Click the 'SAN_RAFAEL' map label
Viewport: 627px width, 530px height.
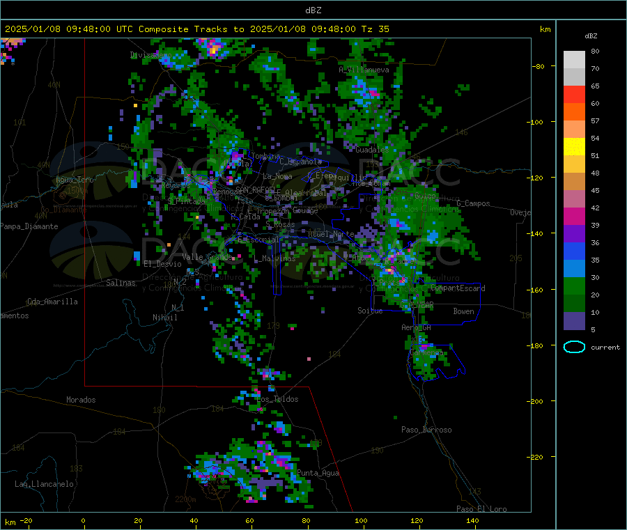click(x=256, y=189)
